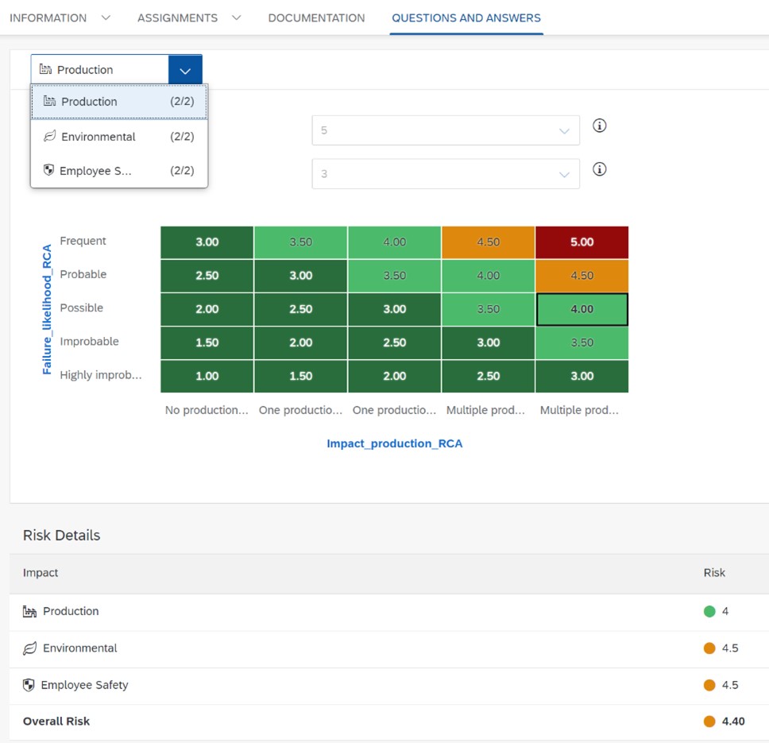Click the highlighted 4.00 cell in Possible row

[582, 309]
